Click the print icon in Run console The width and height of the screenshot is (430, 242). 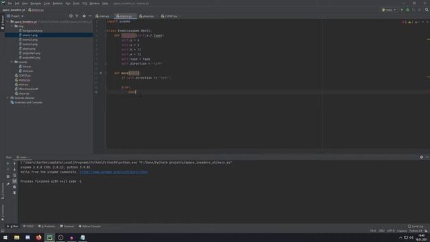coord(15,187)
